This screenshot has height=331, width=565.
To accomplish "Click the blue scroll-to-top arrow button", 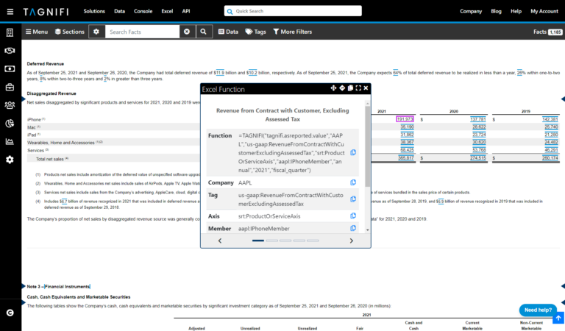I will (558, 318).
